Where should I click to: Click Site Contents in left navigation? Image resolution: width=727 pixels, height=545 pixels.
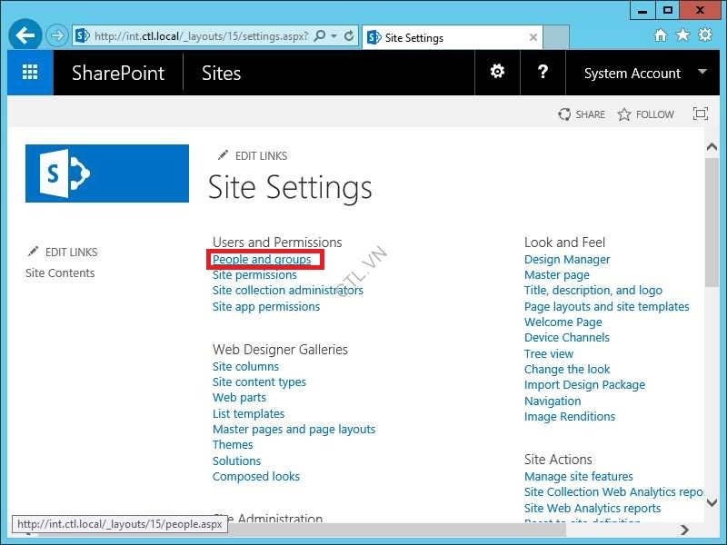(x=60, y=273)
